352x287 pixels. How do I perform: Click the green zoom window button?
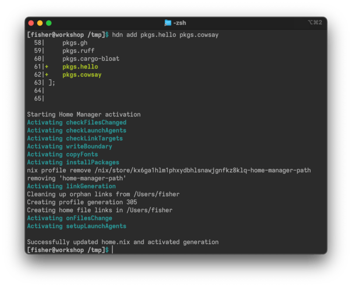[49, 23]
